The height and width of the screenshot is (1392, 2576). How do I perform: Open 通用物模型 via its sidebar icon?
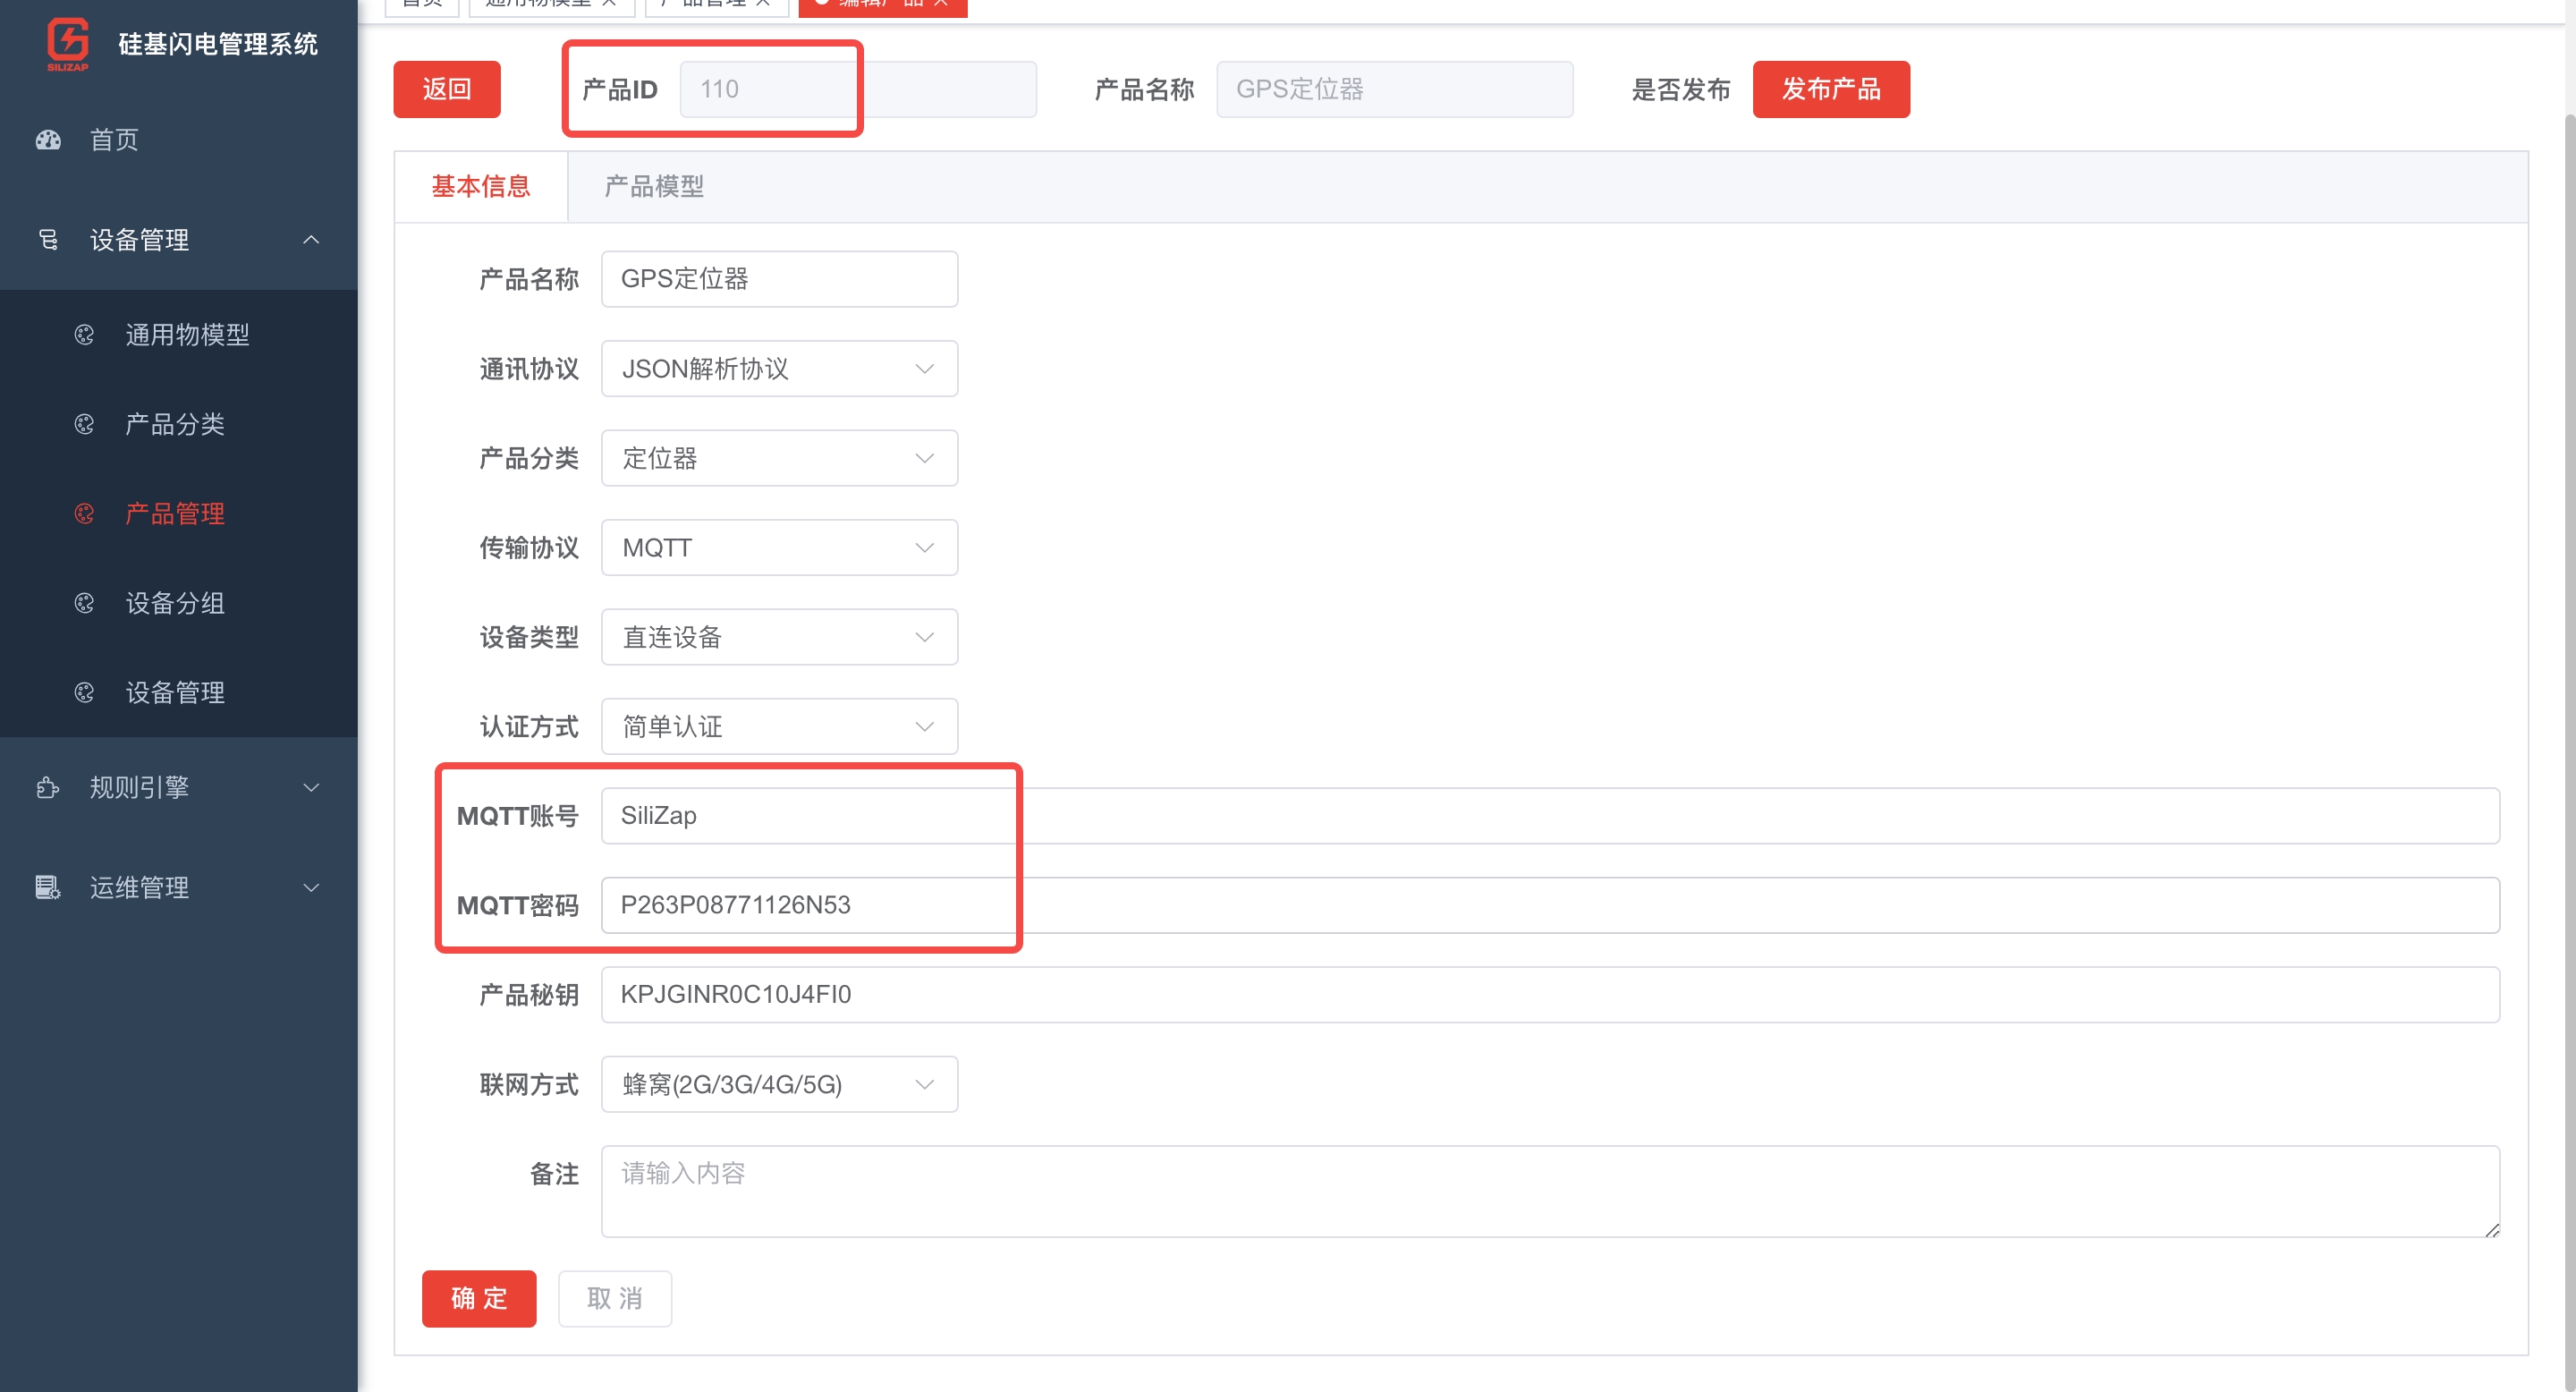[x=85, y=334]
